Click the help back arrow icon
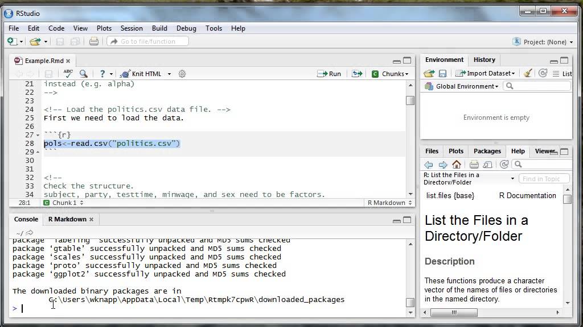 click(x=428, y=164)
